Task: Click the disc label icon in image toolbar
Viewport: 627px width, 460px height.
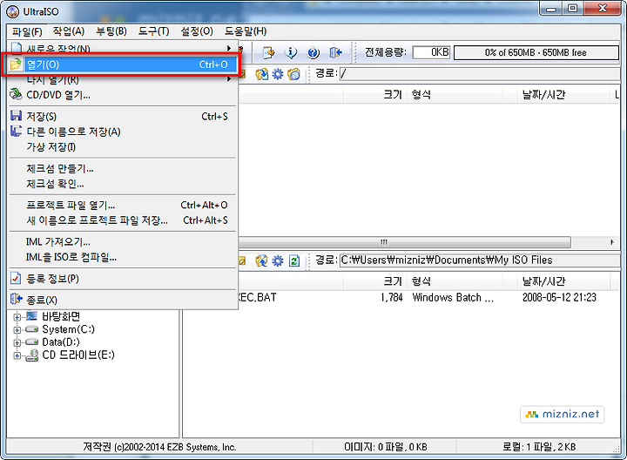Action: point(294,74)
